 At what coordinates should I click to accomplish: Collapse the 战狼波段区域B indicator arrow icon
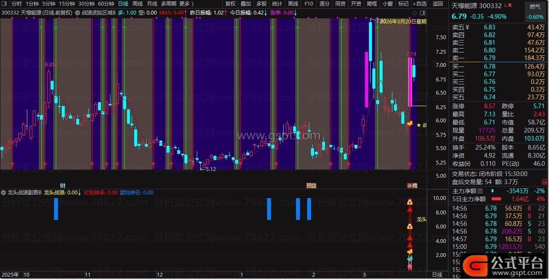coord(77,12)
